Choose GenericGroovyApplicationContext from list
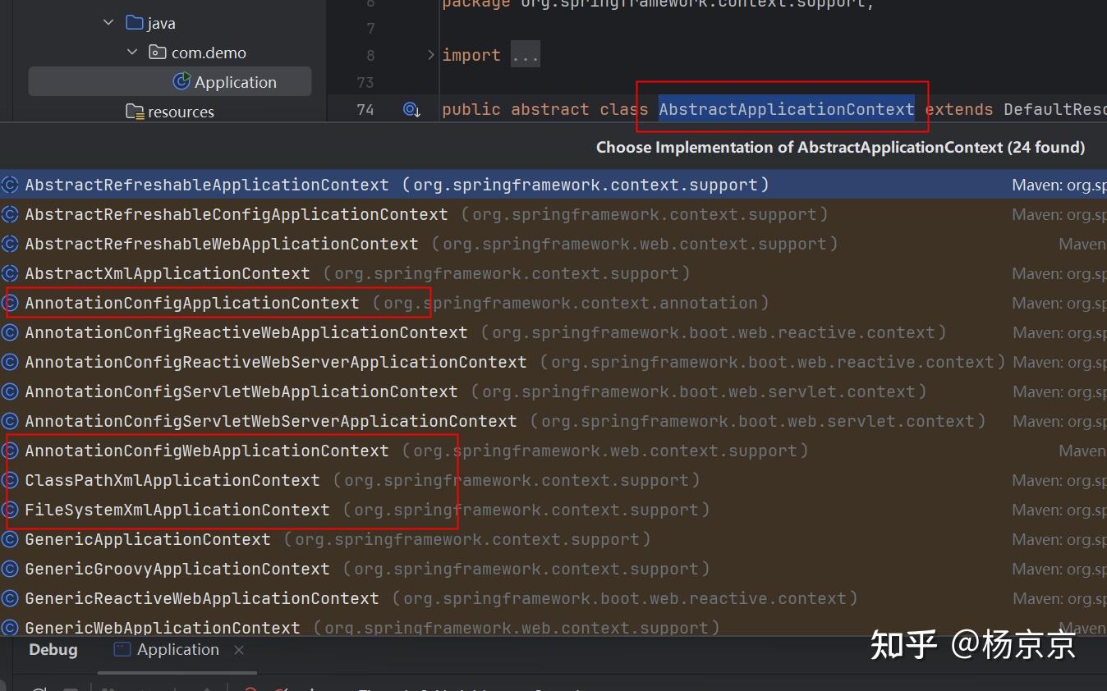Image resolution: width=1107 pixels, height=691 pixels. pyautogui.click(x=553, y=569)
